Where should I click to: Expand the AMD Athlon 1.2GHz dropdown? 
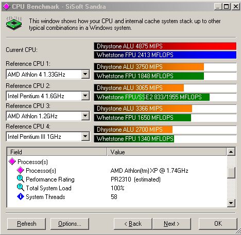point(85,116)
